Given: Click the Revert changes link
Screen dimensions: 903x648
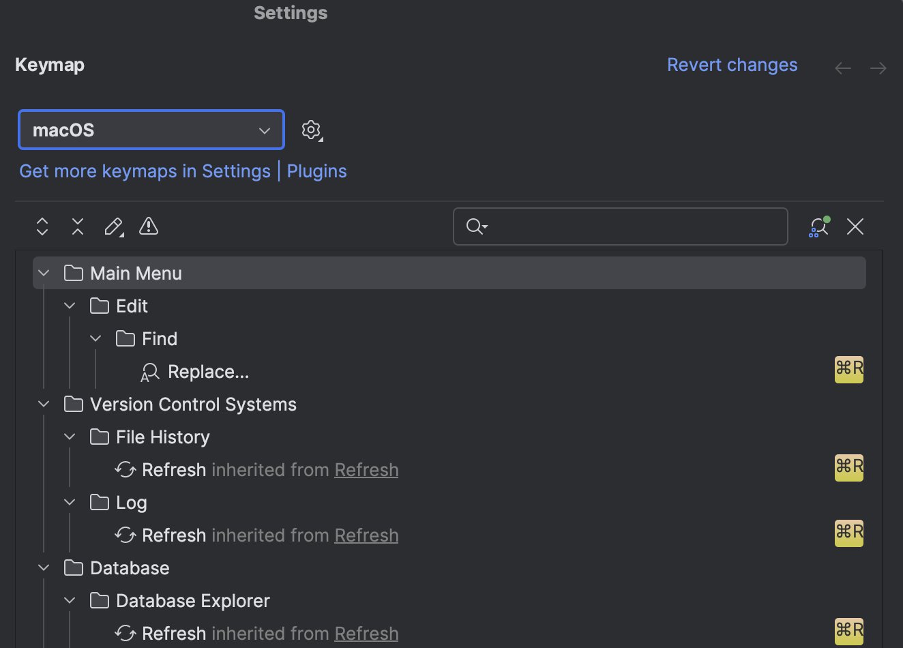Looking at the screenshot, I should tap(732, 65).
